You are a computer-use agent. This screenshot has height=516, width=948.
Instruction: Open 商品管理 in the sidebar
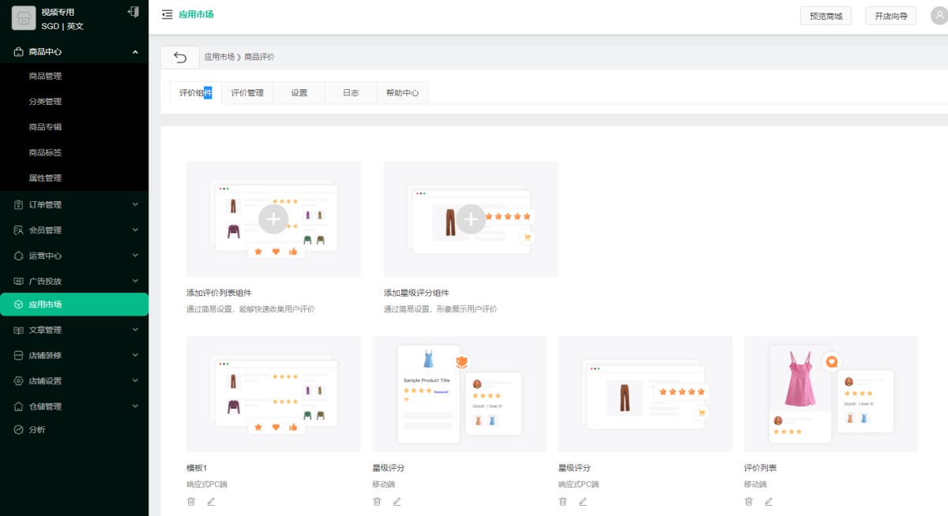coord(45,77)
